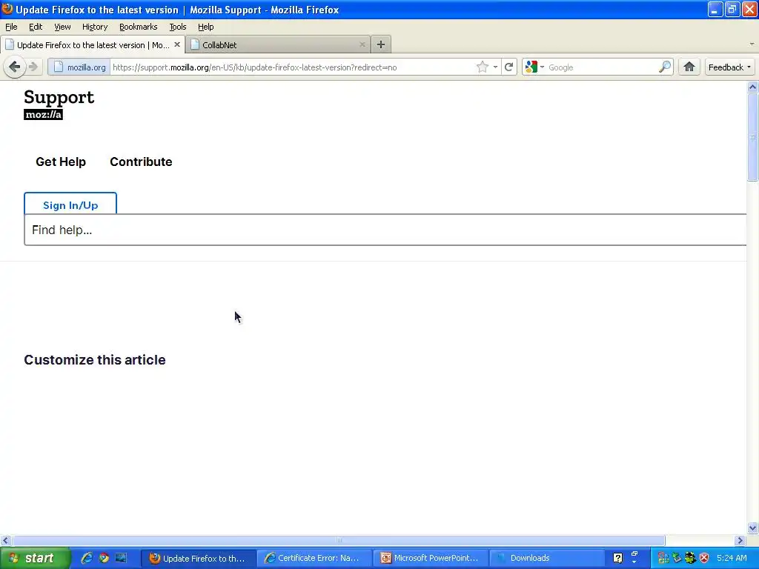Minimize the Firefox window
Screen dimensions: 759x569
click(715, 9)
